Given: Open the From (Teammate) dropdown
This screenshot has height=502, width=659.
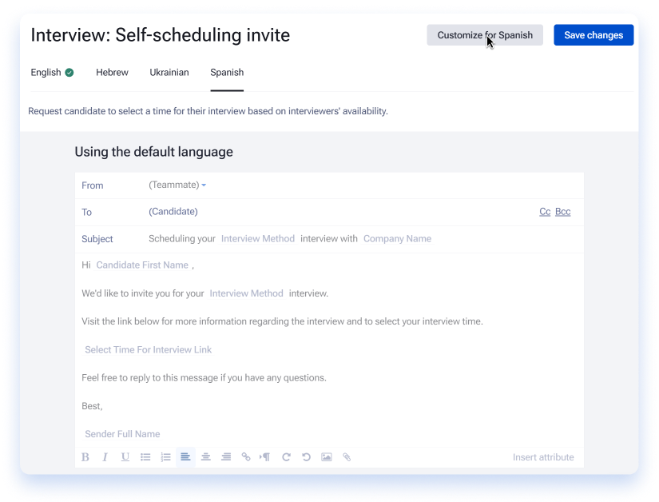Looking at the screenshot, I should [177, 185].
